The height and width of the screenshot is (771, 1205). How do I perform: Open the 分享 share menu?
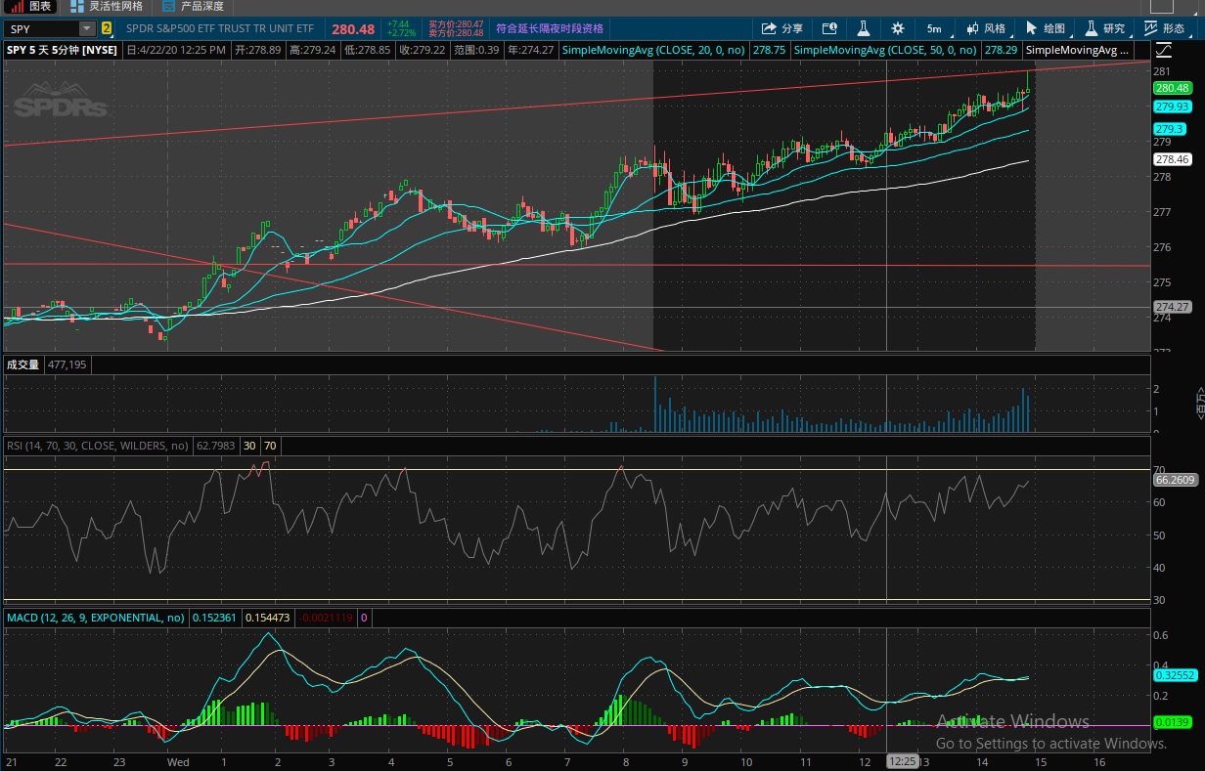782,28
